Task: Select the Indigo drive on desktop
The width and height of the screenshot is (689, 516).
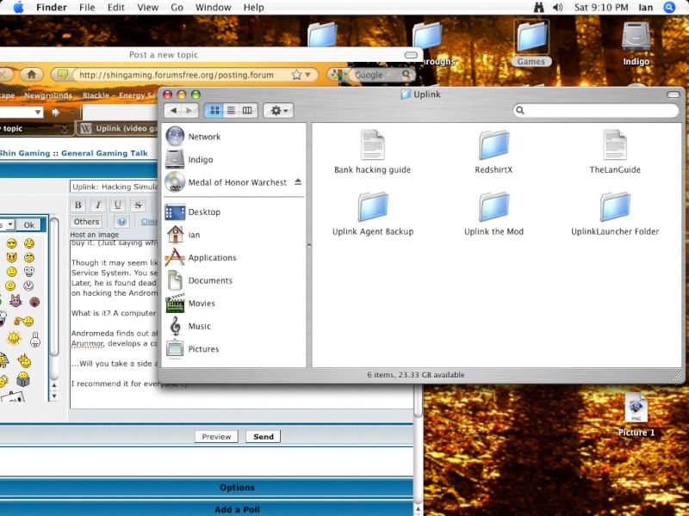Action: tap(636, 42)
